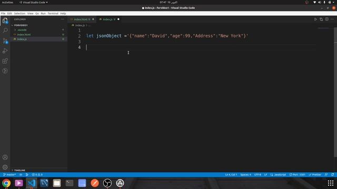Image resolution: width=337 pixels, height=189 pixels.
Task: Open the screenshot tool dock icon
Action: tap(82, 183)
